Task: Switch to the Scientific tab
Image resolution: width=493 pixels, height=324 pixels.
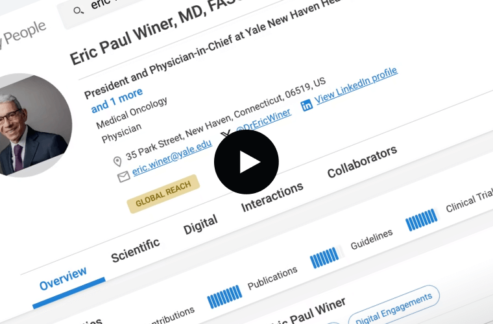Action: (136, 250)
